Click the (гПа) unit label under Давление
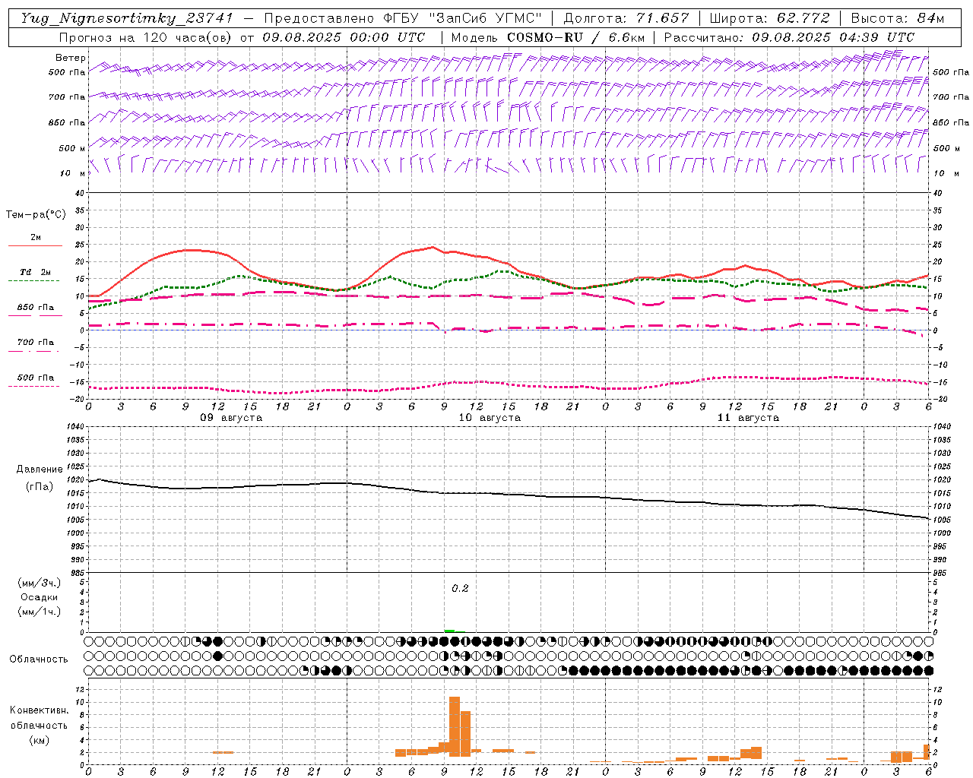 (40, 486)
